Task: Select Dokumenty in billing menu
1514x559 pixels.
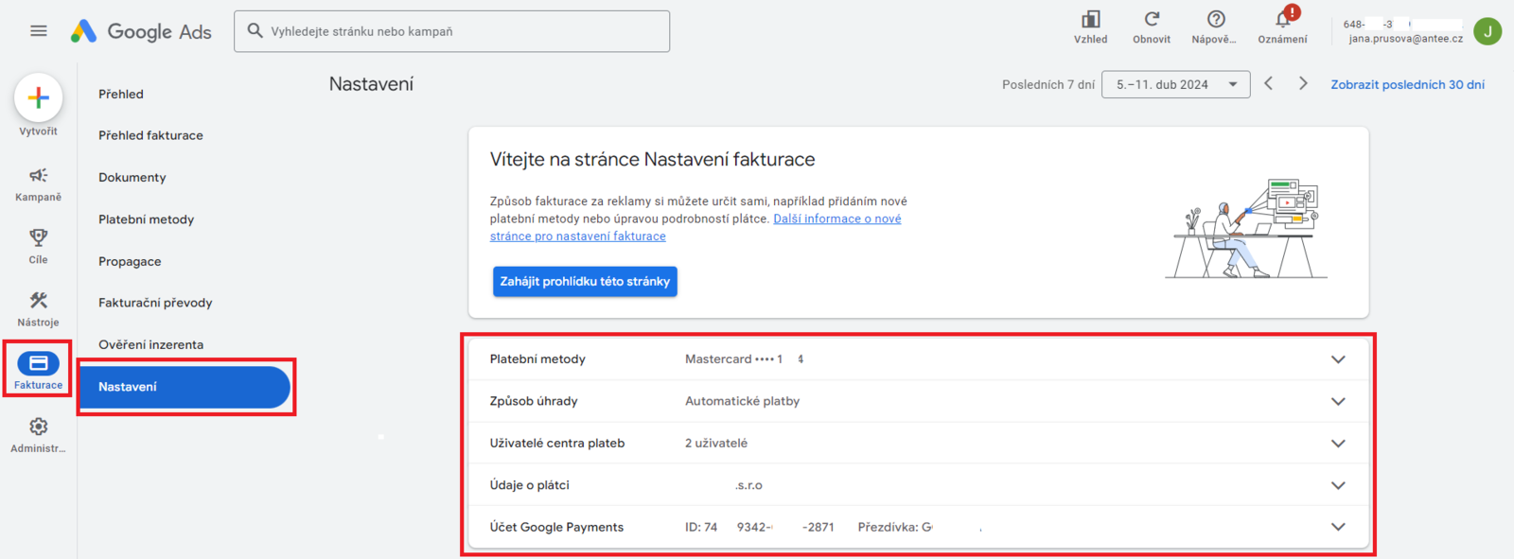Action: point(132,178)
